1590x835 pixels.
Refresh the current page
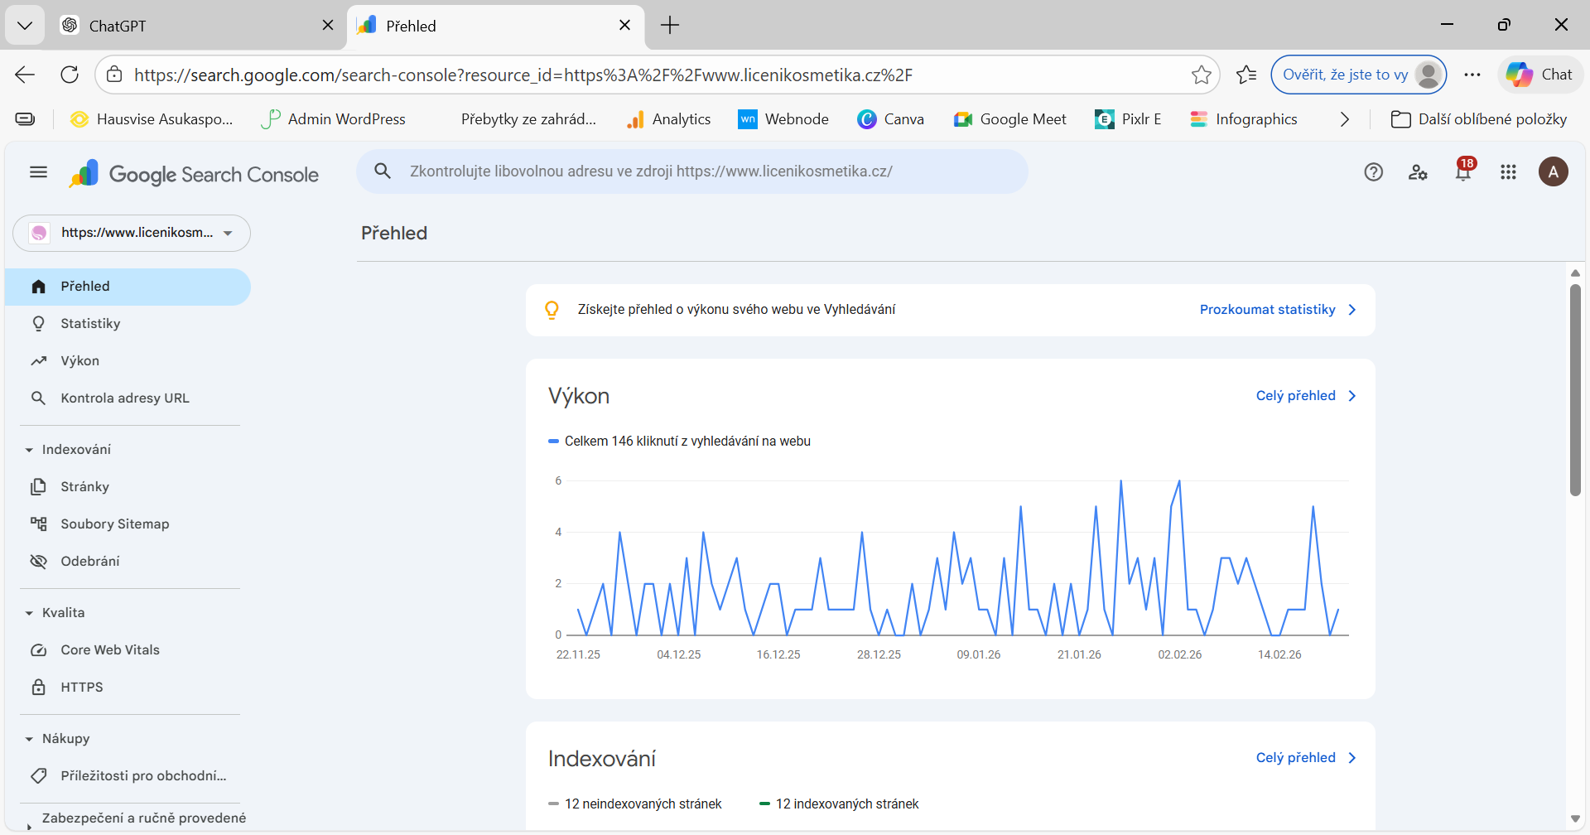[x=70, y=75]
